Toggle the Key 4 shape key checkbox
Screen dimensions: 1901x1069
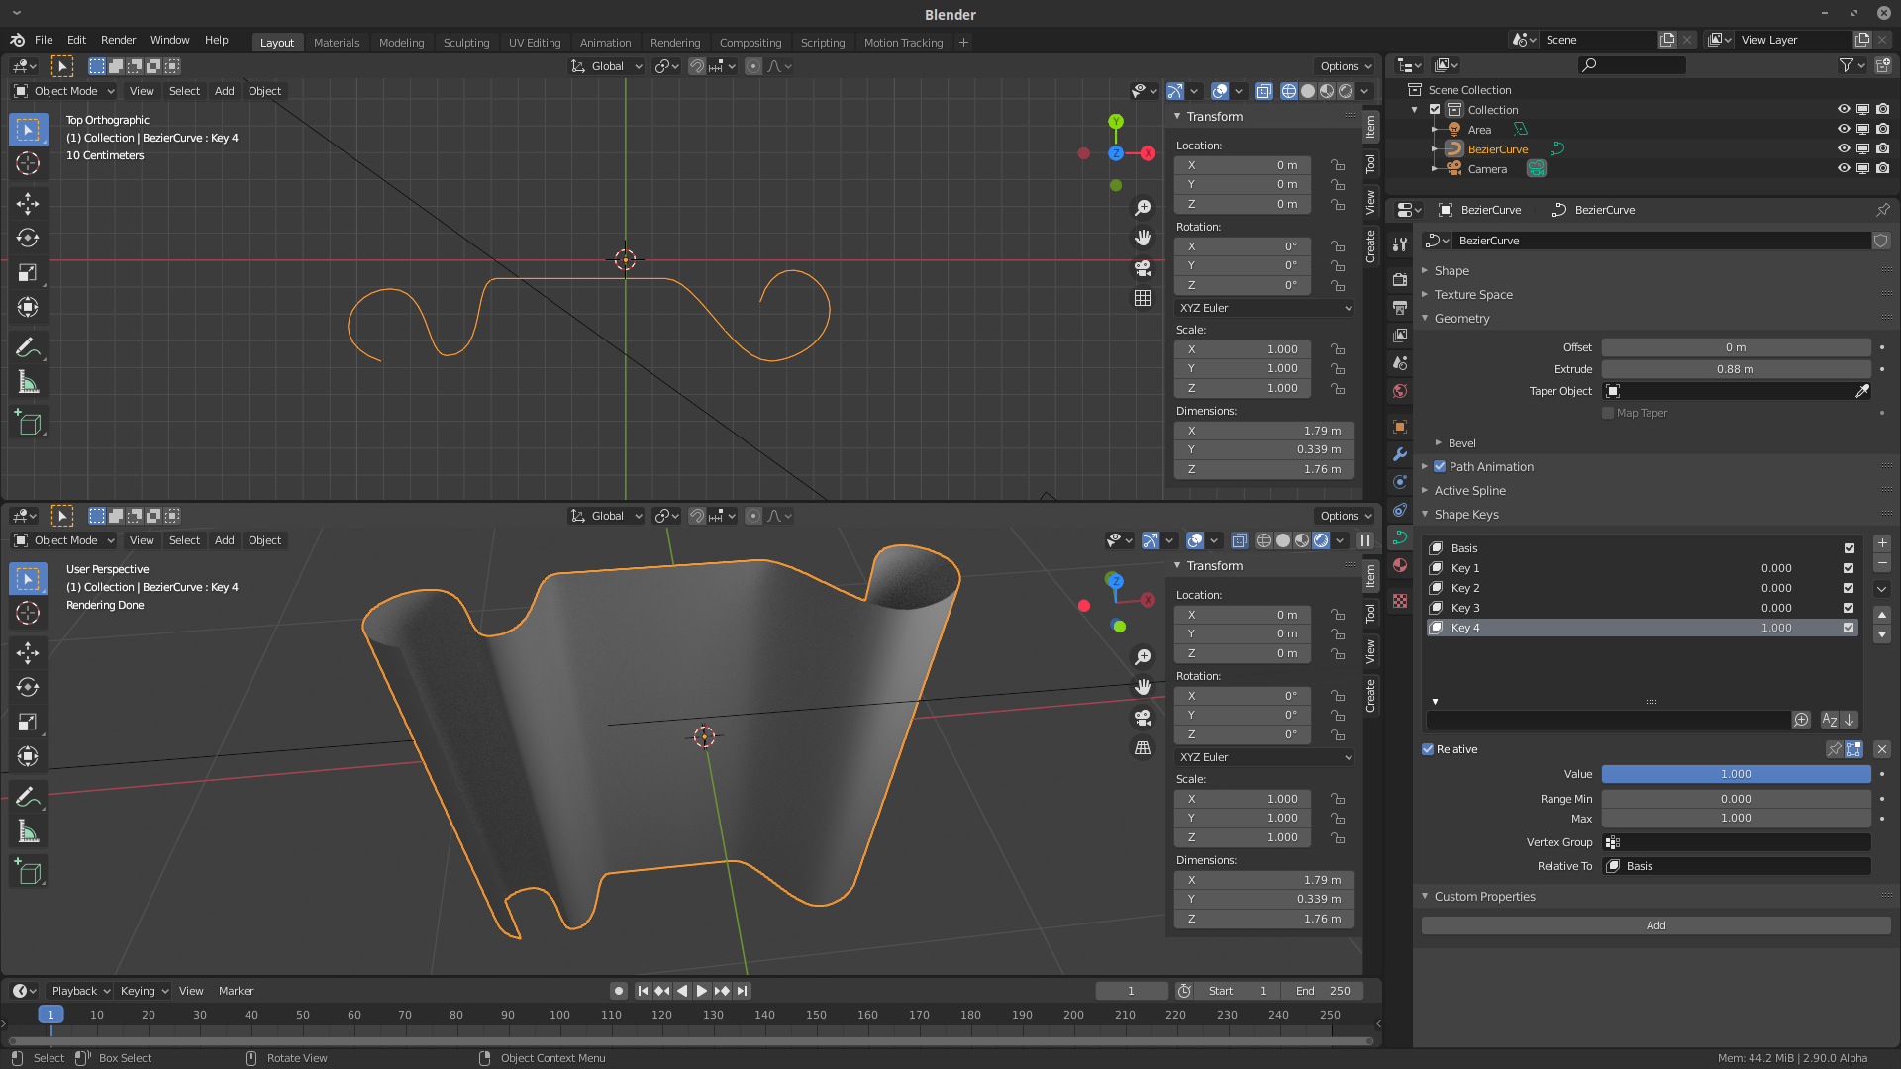pyautogui.click(x=1849, y=628)
